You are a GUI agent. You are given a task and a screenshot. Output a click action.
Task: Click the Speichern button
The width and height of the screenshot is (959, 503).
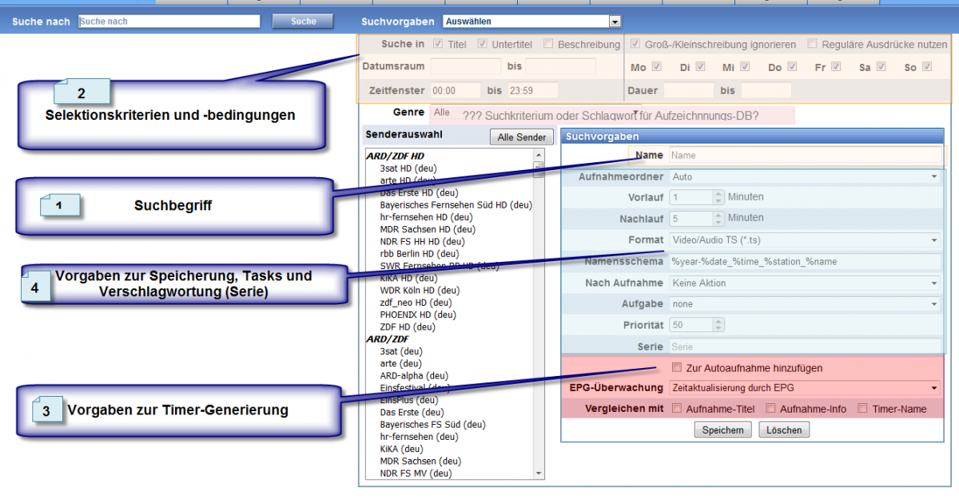click(x=722, y=430)
